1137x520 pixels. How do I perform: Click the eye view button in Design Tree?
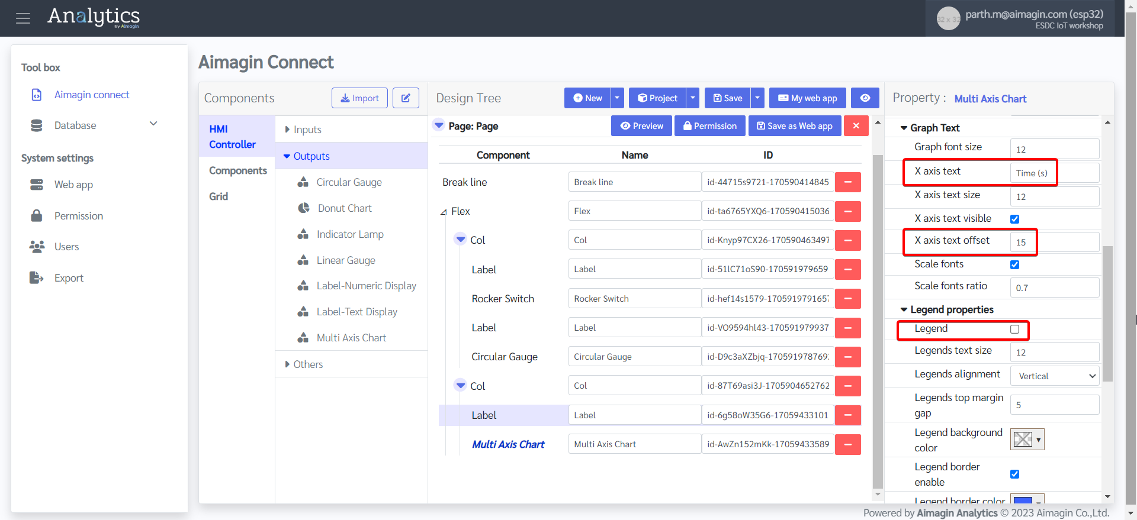click(865, 98)
